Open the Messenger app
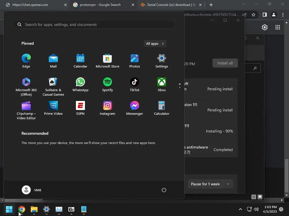The width and height of the screenshot is (289, 216). coord(135,108)
